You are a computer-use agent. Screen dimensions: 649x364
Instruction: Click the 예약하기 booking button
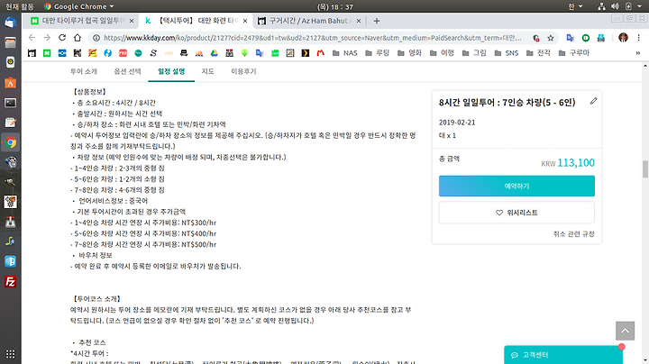pos(516,187)
